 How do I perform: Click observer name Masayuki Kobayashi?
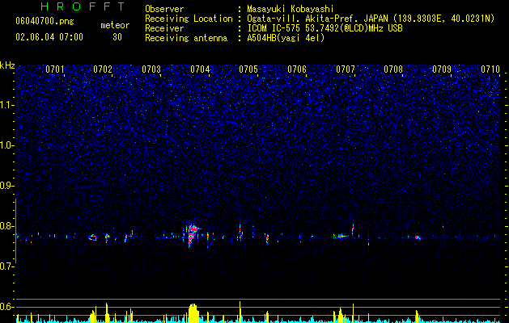(291, 9)
